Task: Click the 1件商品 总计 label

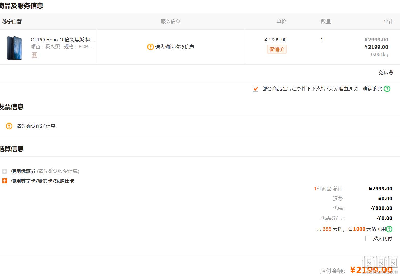Action: coord(329,189)
